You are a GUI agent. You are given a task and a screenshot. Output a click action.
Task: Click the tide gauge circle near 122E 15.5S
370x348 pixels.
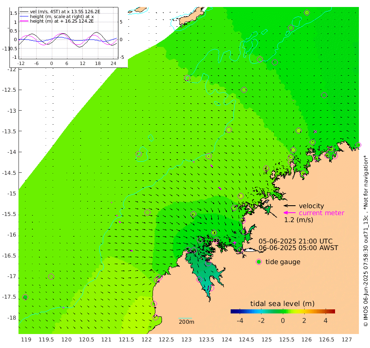[148, 212]
